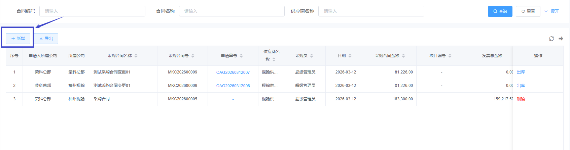Export the list with 导出 button

tap(46, 39)
